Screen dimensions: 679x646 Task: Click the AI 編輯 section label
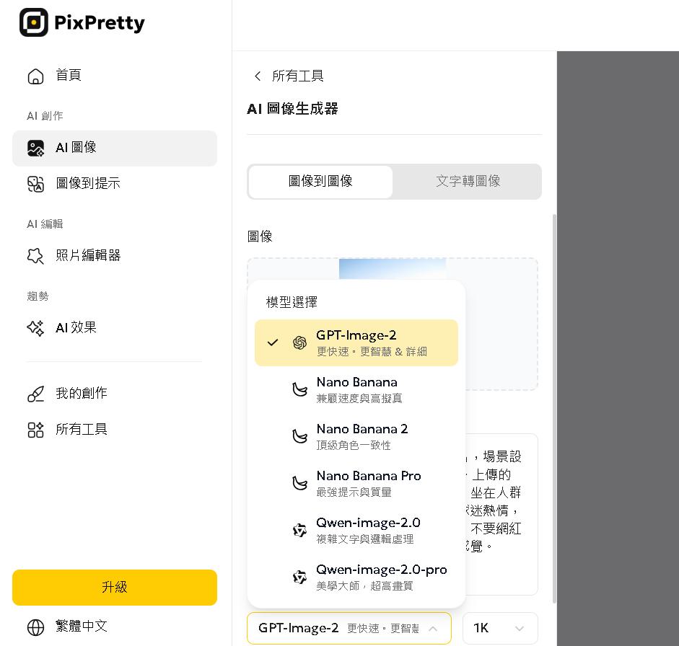pyautogui.click(x=45, y=224)
